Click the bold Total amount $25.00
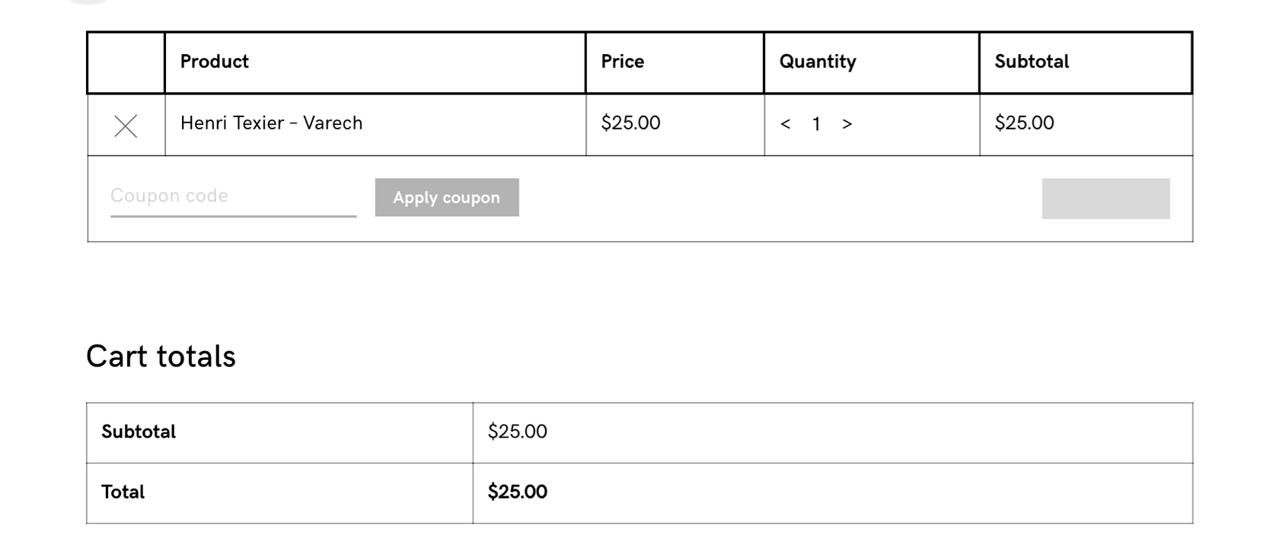Image resolution: width=1273 pixels, height=545 pixels. pyautogui.click(x=517, y=492)
